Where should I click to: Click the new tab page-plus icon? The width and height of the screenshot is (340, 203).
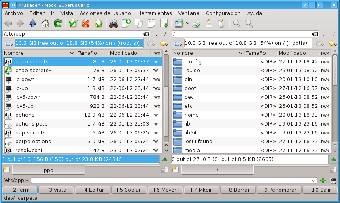point(164,23)
